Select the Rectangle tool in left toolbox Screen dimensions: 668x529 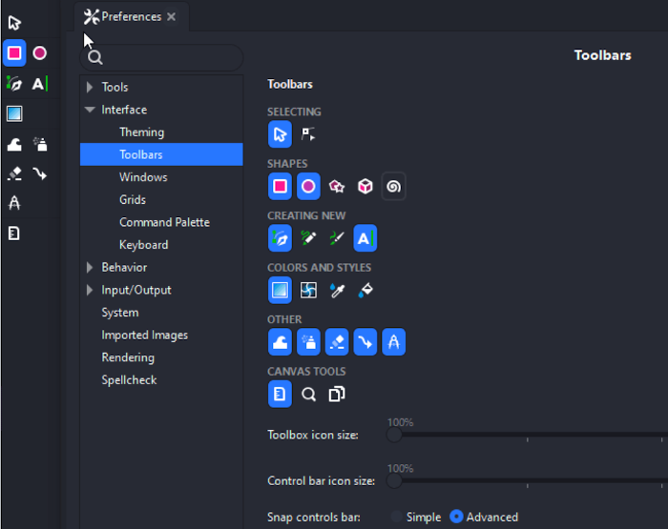pos(14,53)
